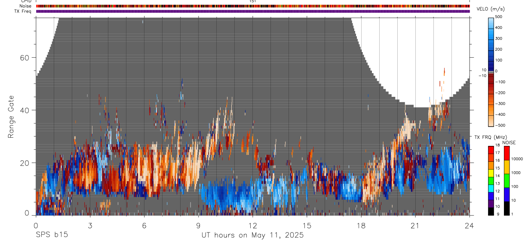Click the multicolored Noise strip above the plot
Image resolution: width=528 pixels, height=244 pixels.
coord(253,6)
